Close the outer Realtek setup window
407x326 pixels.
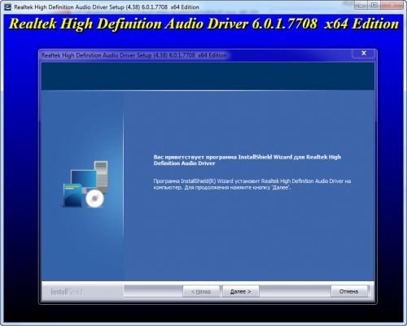coord(392,5)
